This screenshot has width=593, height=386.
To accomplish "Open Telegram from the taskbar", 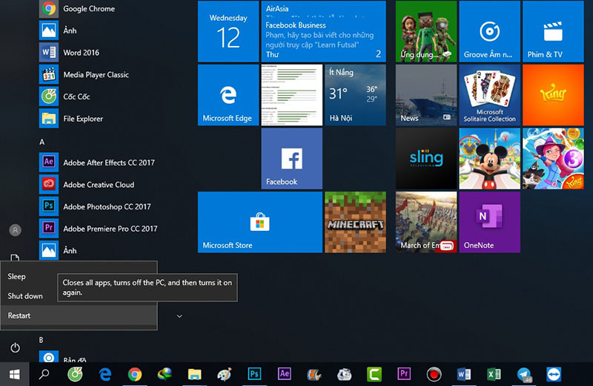I will coord(524,374).
